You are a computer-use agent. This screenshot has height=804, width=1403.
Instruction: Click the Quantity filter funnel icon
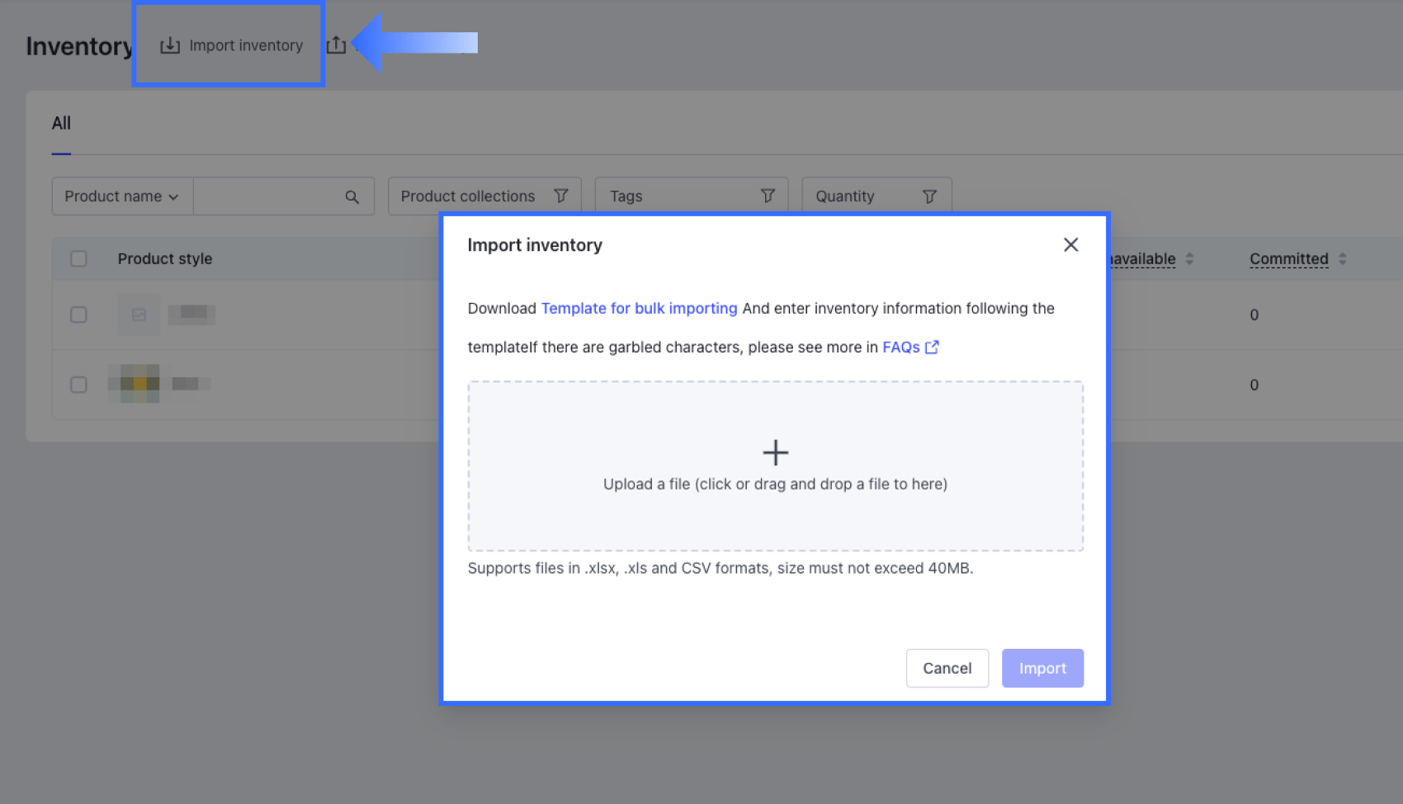point(930,196)
